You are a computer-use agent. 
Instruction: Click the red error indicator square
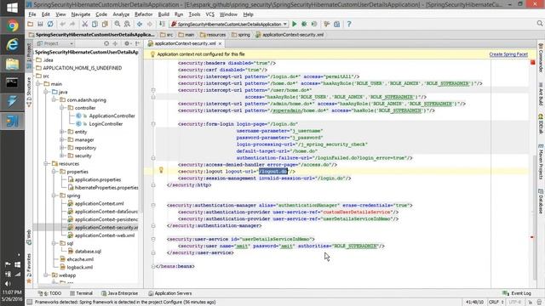coord(532,62)
